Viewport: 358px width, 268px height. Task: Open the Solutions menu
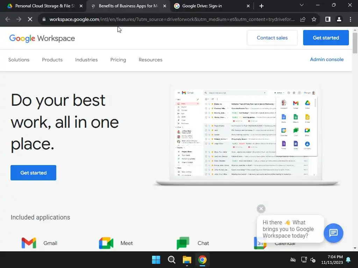[19, 60]
